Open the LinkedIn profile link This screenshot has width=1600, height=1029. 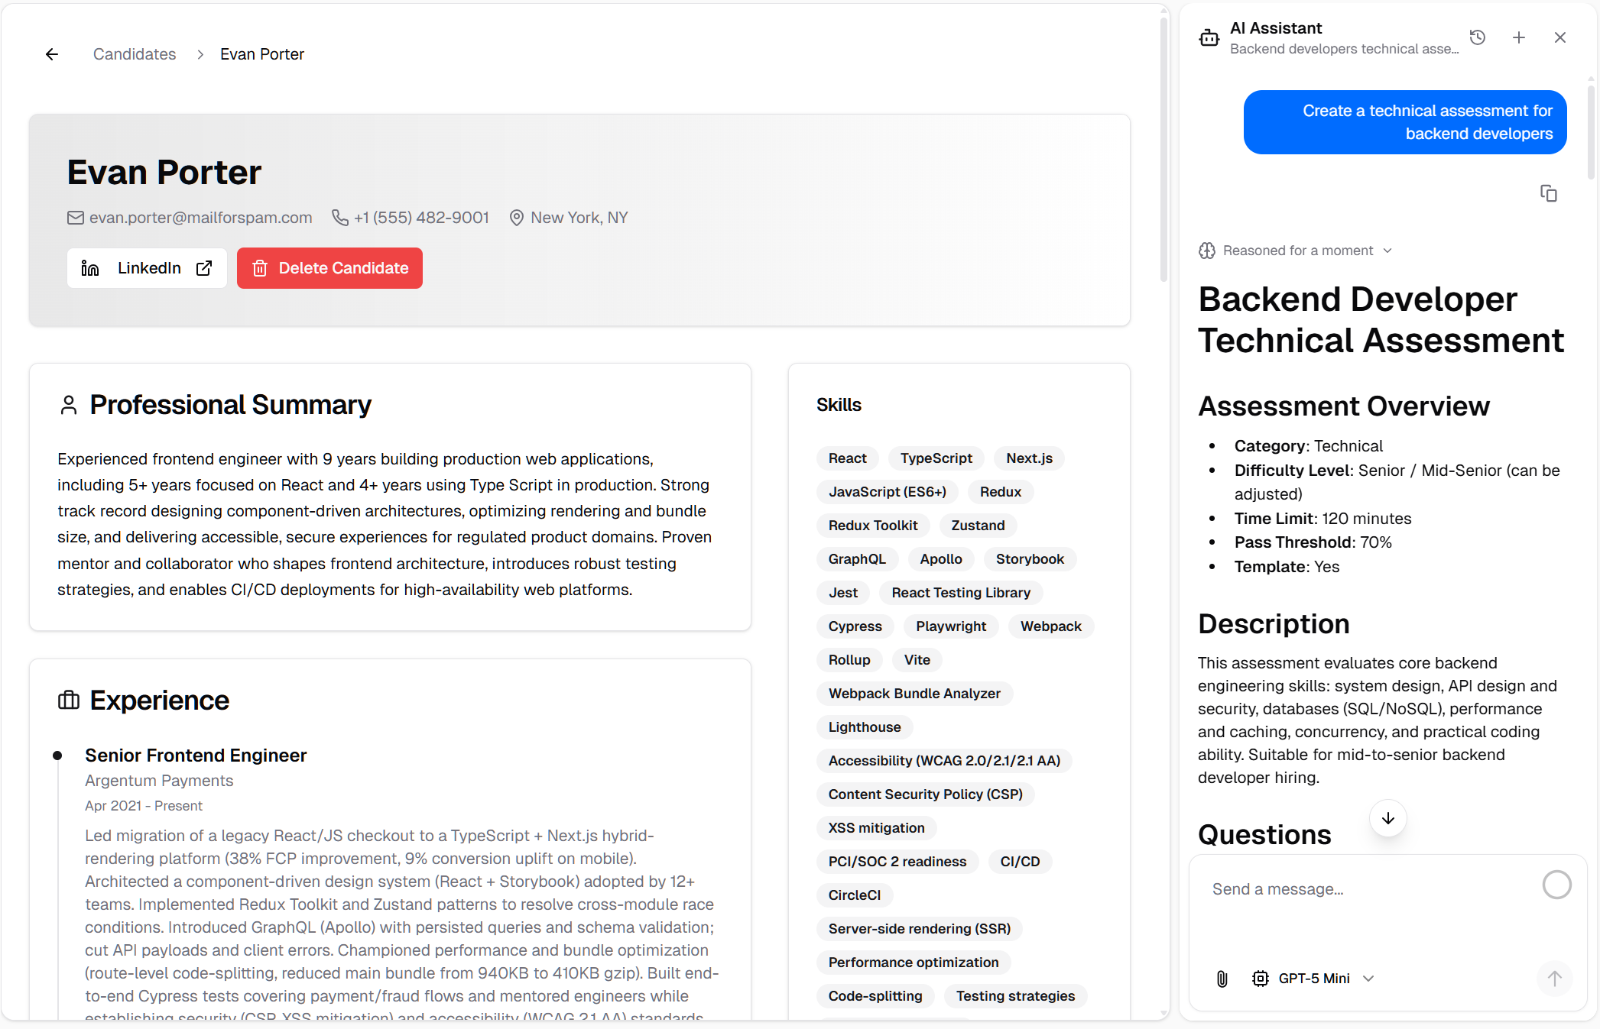coord(147,268)
